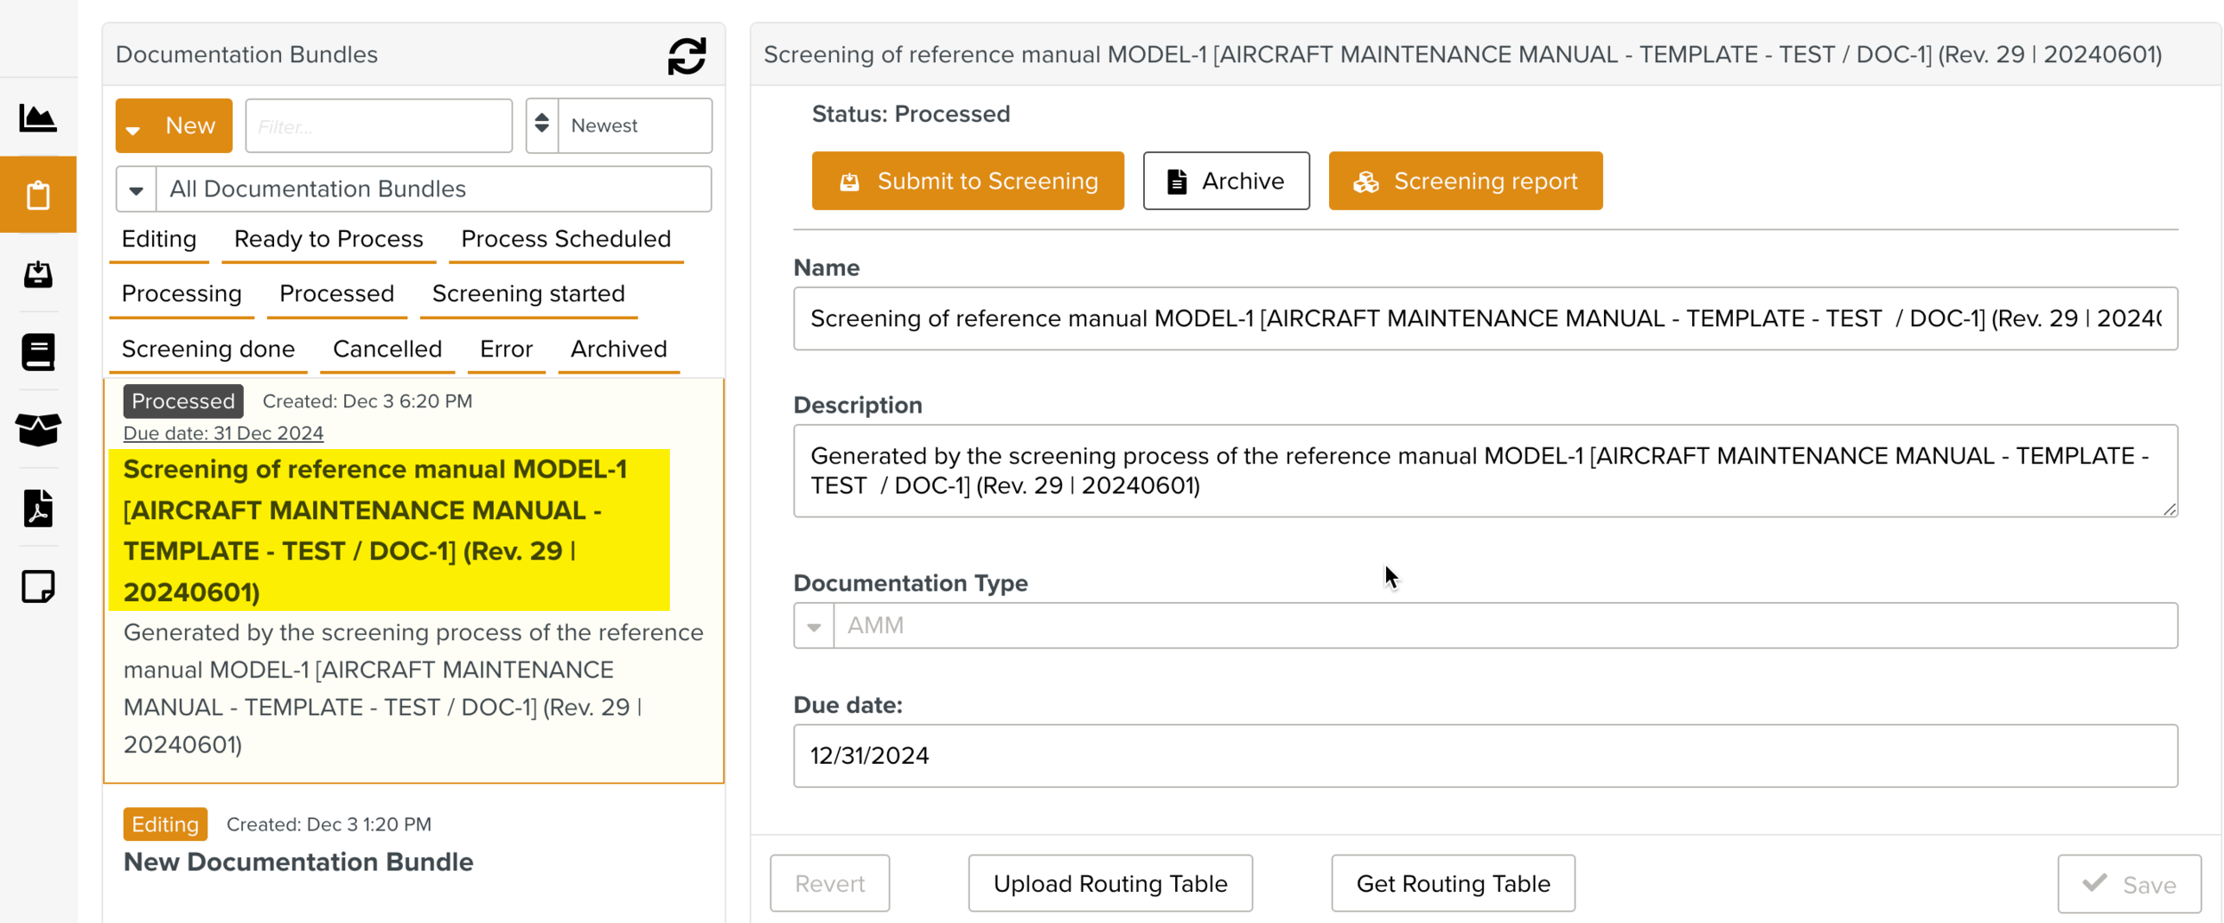Open the PDF file sidebar icon
Viewport: 2224px width, 923px height.
pos(37,508)
